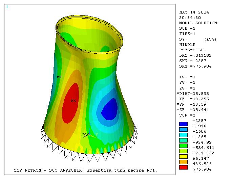Viewport: 252px width, 179px height.
Task: Click the RSYS=SOLU label
Action: (191, 50)
